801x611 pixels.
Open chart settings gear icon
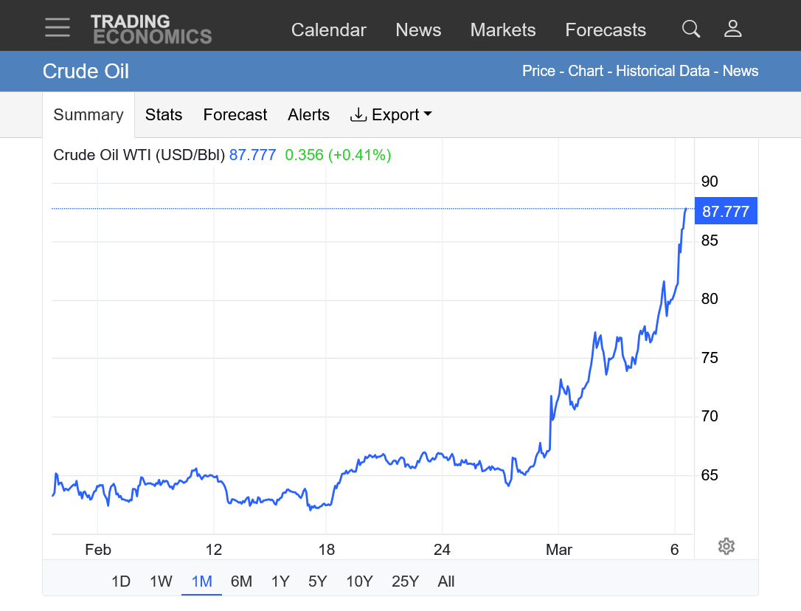[x=726, y=546]
